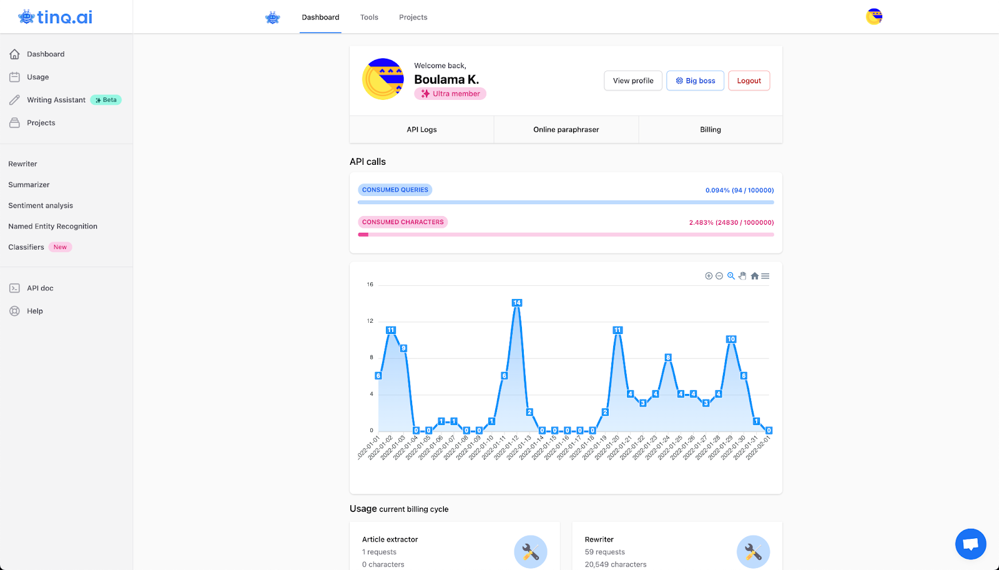Viewport: 999px width, 570px height.
Task: Zoom out using chart minus icon
Action: click(719, 276)
